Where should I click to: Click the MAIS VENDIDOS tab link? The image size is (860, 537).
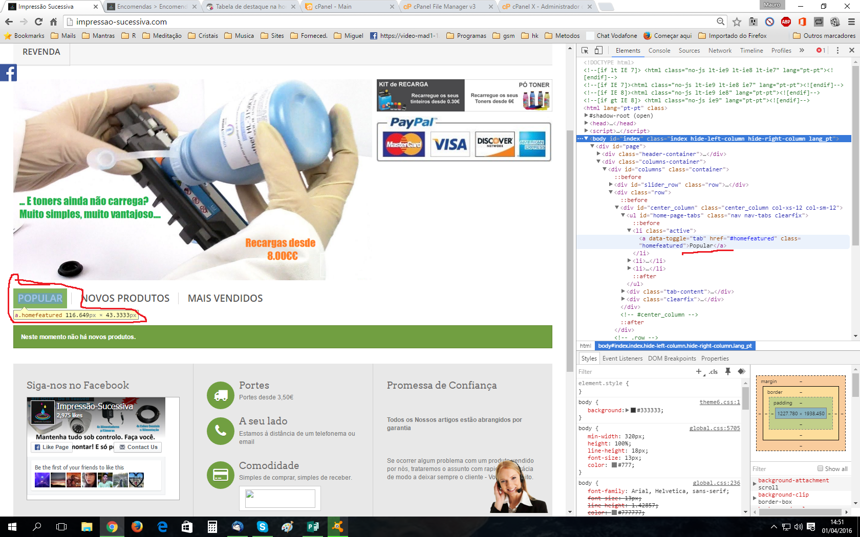pos(225,298)
